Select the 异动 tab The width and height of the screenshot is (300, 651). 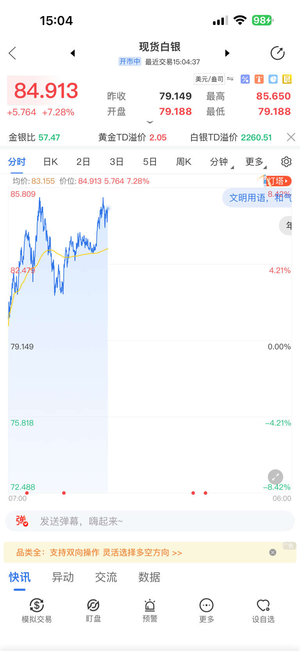tap(63, 577)
